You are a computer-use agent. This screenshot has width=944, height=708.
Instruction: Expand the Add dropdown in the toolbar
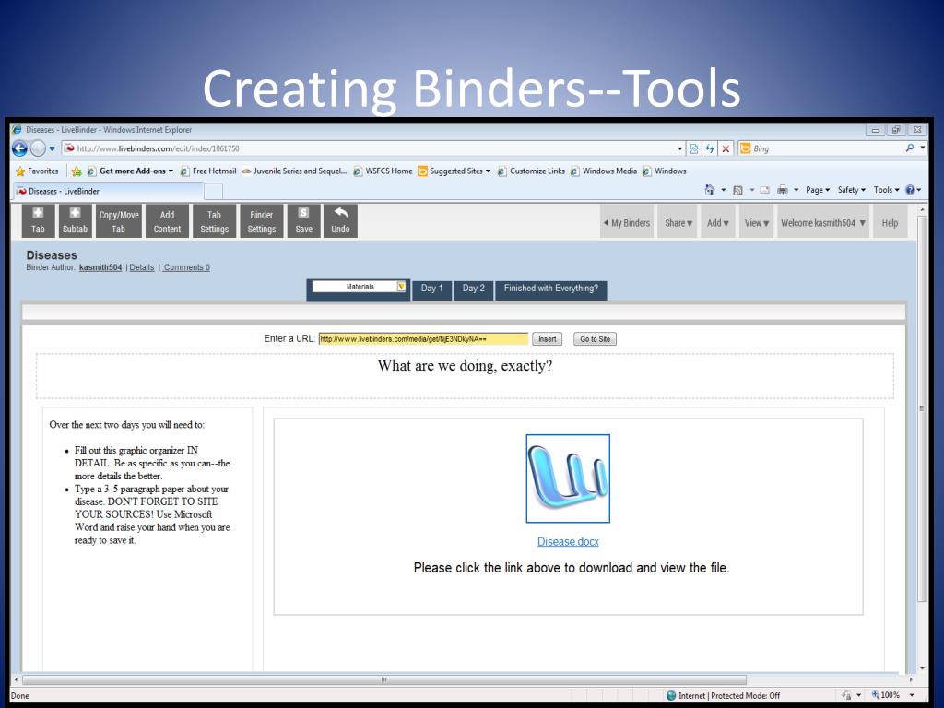coord(716,222)
